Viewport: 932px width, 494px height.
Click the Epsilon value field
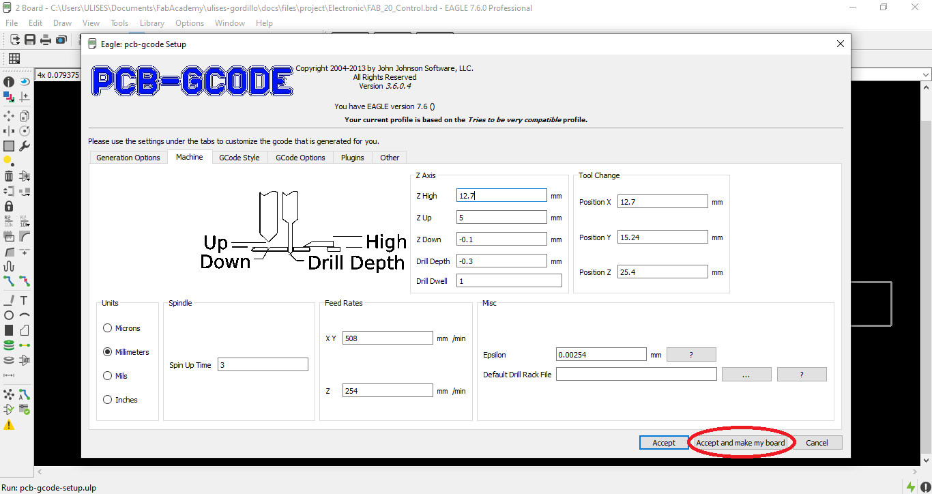(x=601, y=355)
